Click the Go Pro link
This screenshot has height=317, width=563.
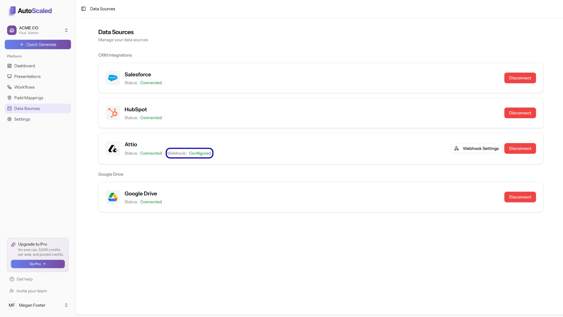(x=38, y=264)
